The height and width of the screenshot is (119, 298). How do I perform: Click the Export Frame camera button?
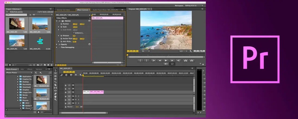(166, 64)
